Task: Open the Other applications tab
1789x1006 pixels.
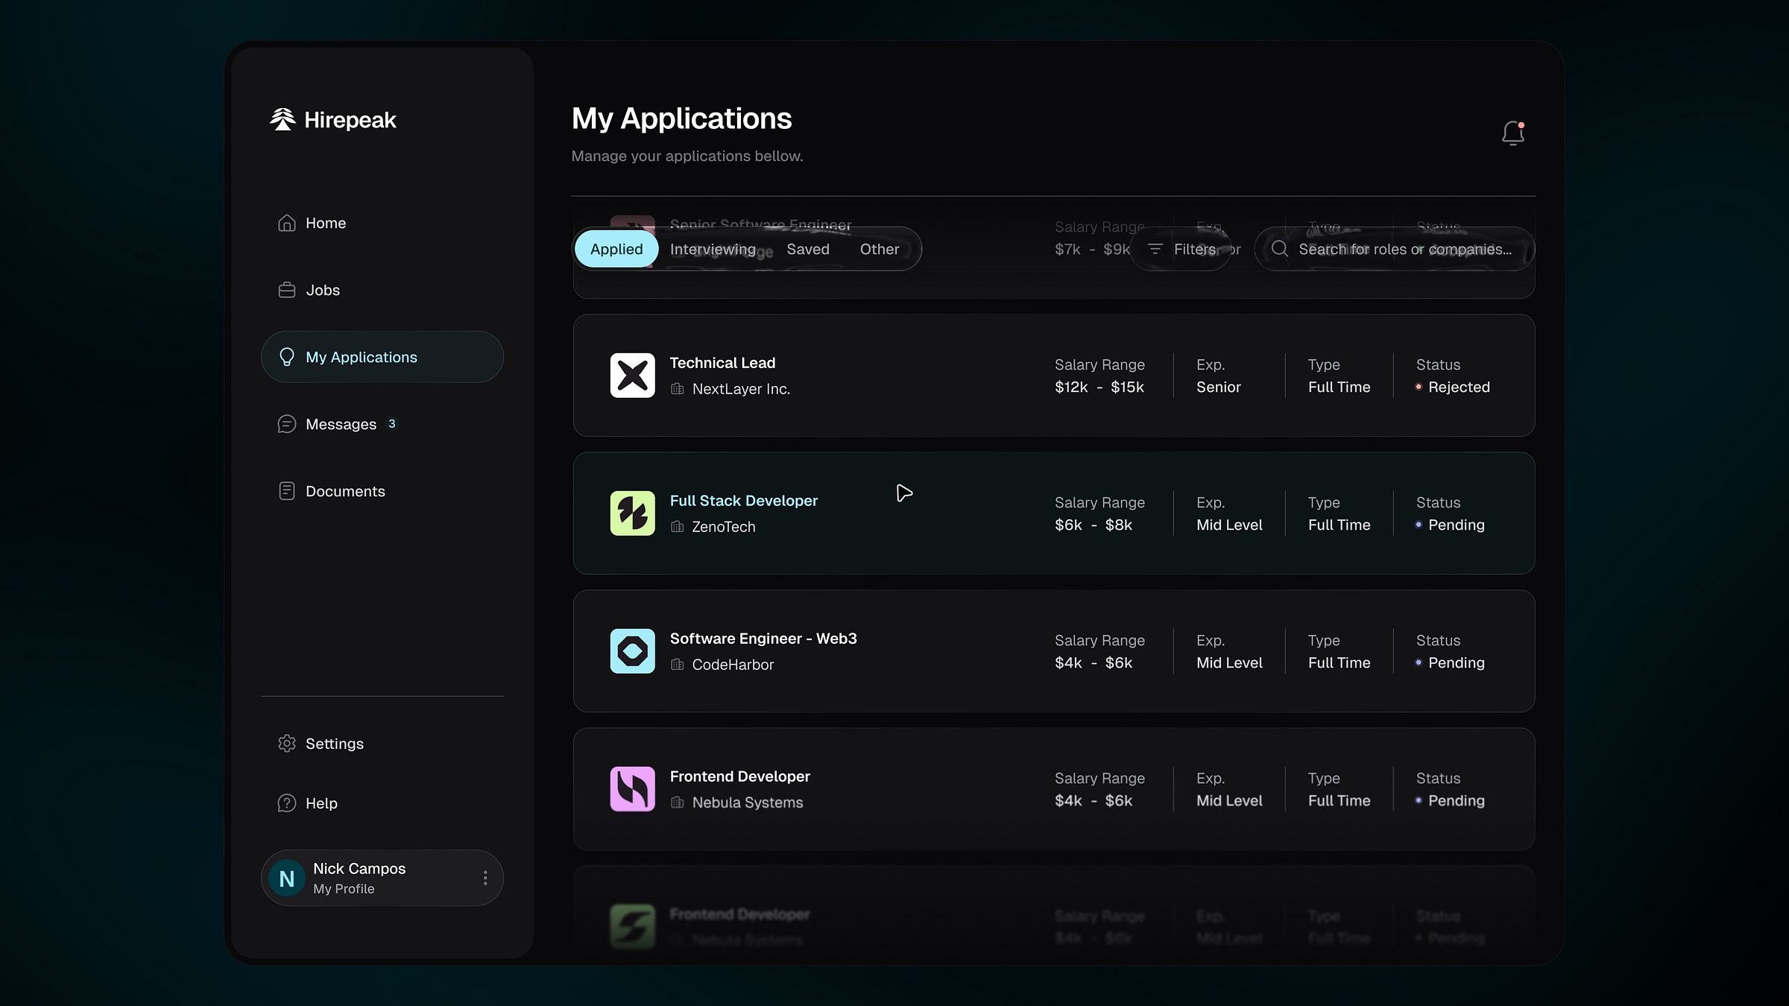Action: click(879, 249)
